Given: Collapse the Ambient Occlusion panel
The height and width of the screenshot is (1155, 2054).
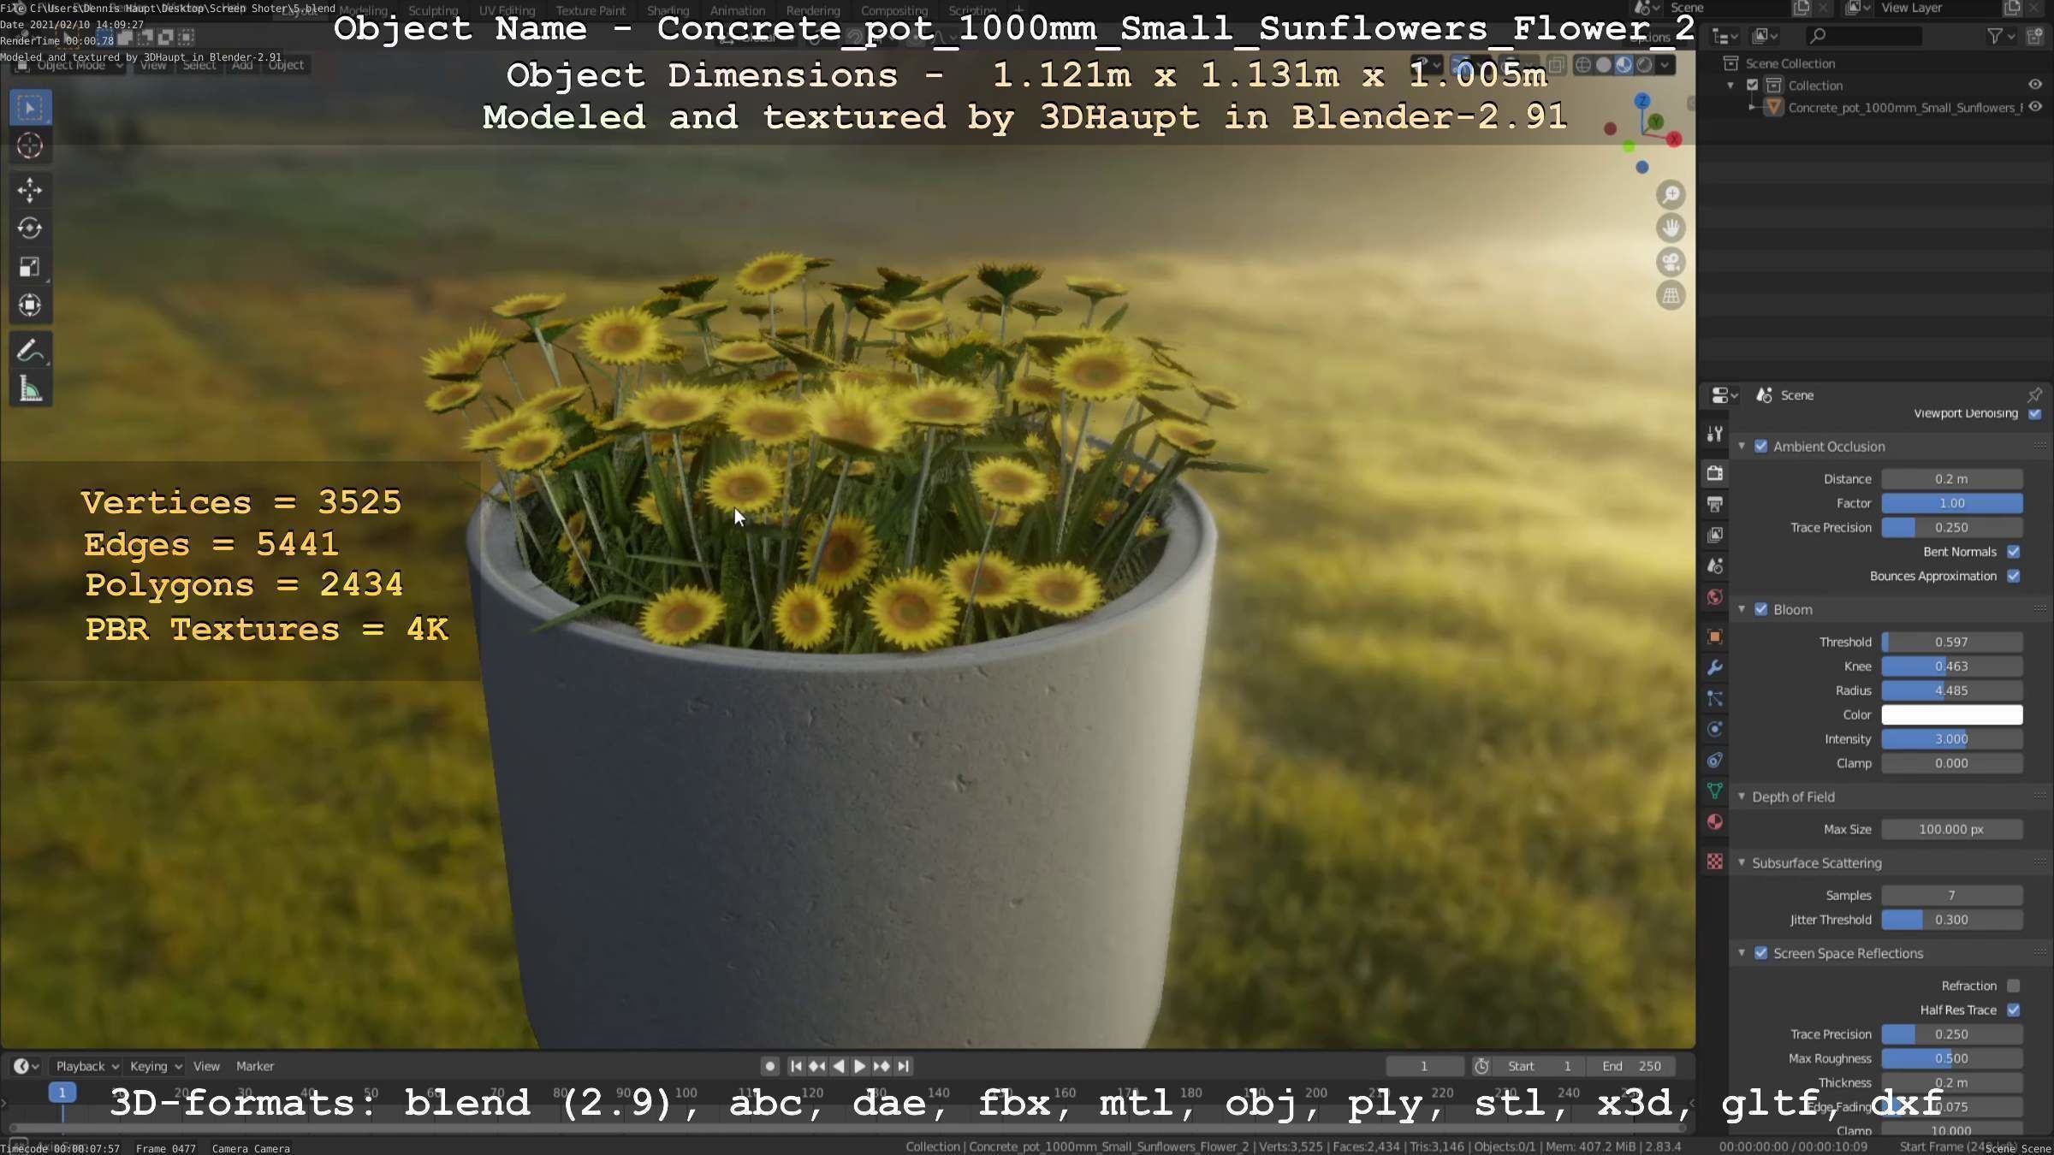Looking at the screenshot, I should click(1741, 446).
